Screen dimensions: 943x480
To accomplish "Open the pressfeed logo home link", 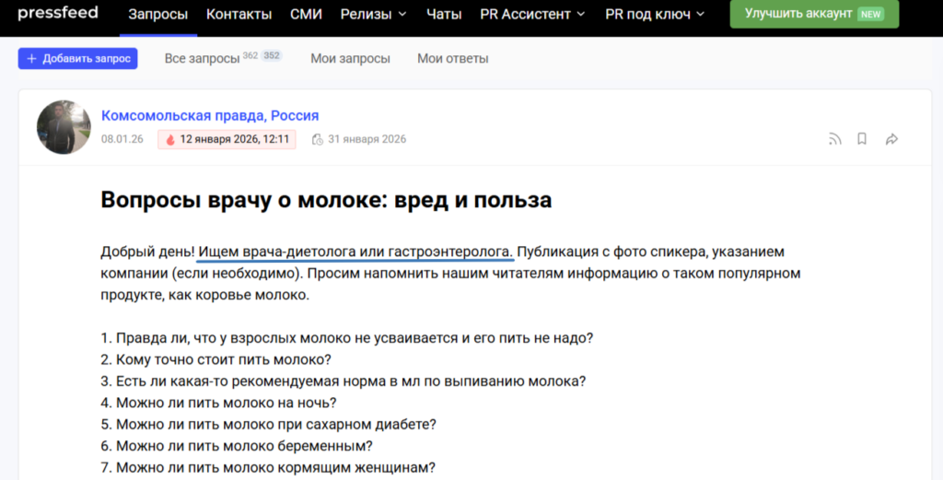I will pos(58,13).
